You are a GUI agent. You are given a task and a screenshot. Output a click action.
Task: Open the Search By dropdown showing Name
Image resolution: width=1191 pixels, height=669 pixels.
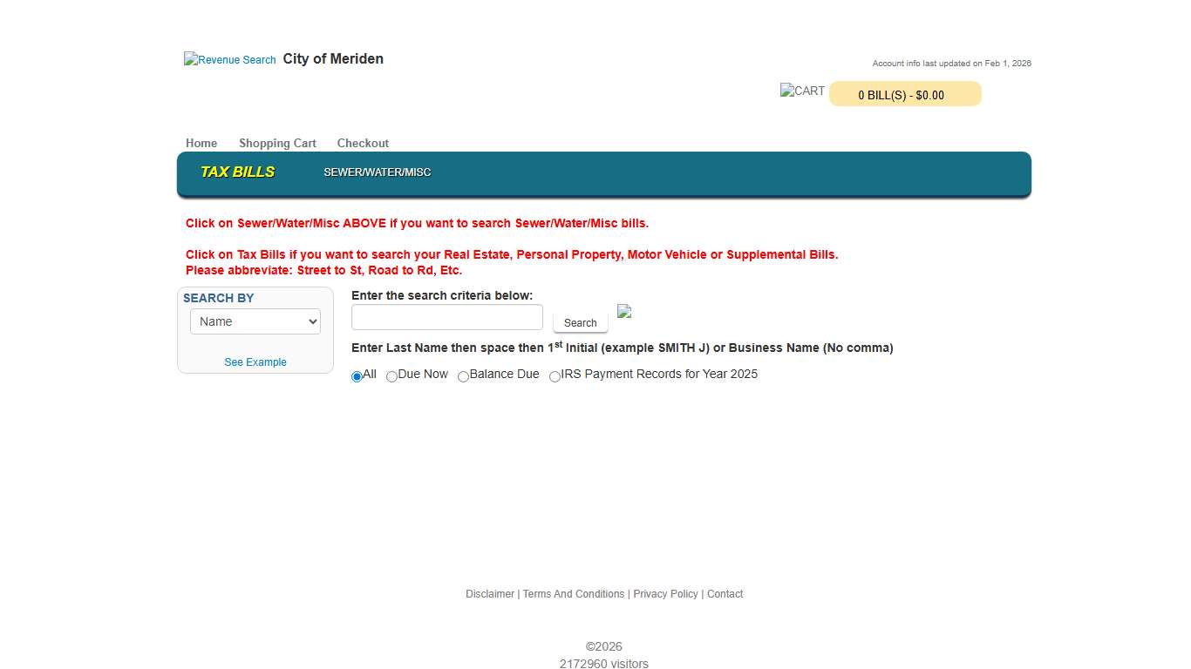coord(255,321)
